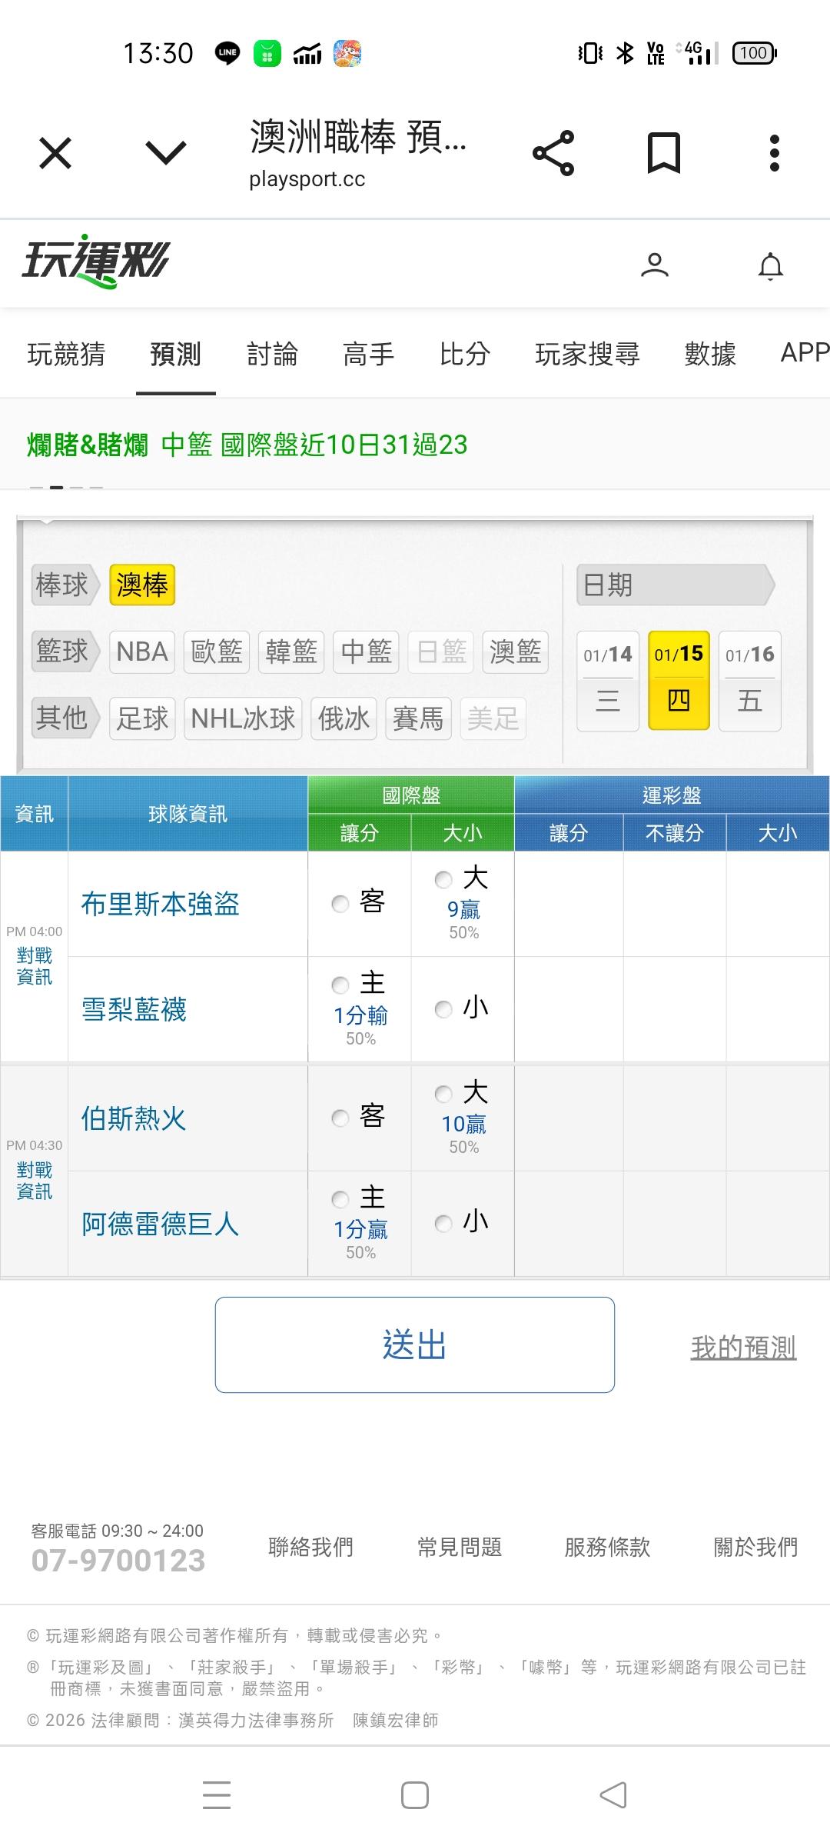The image size is (830, 1846).
Task: Select 客 radio for 伯斯熱火
Action: (340, 1118)
